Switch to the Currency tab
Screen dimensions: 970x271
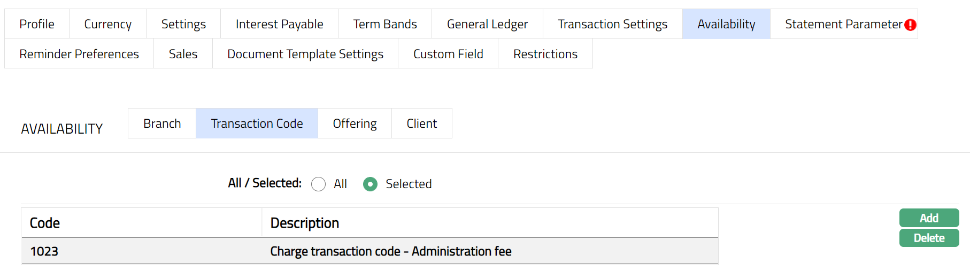click(107, 24)
